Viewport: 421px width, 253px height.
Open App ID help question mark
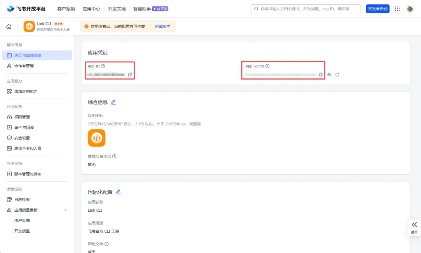(103, 66)
